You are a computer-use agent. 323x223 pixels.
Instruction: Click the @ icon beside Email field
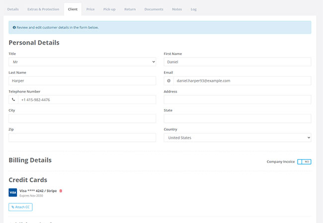169,81
